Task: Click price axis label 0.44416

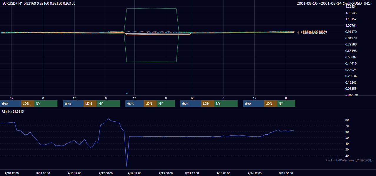Action: (351, 63)
